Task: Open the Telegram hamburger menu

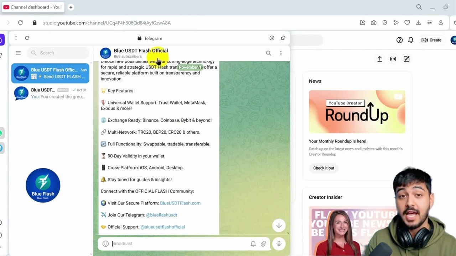Action: (18, 53)
